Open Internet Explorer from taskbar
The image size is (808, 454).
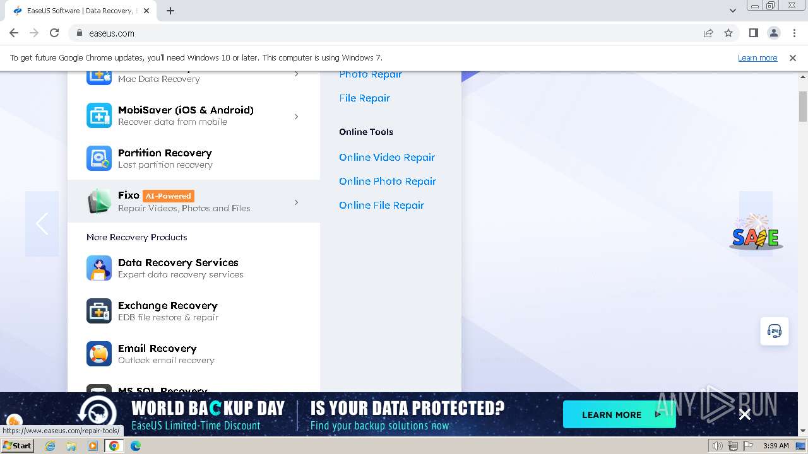pyautogui.click(x=50, y=446)
